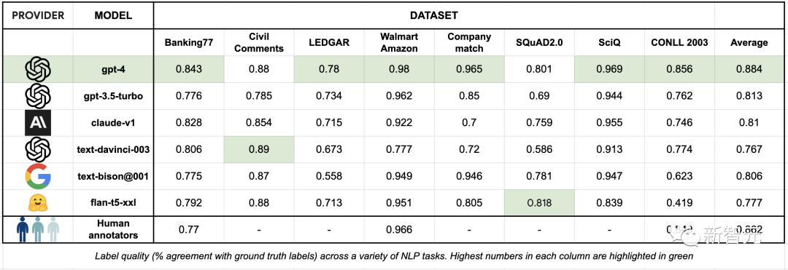Image resolution: width=788 pixels, height=270 pixels.
Task: Select the MODEL column header
Action: [x=114, y=15]
